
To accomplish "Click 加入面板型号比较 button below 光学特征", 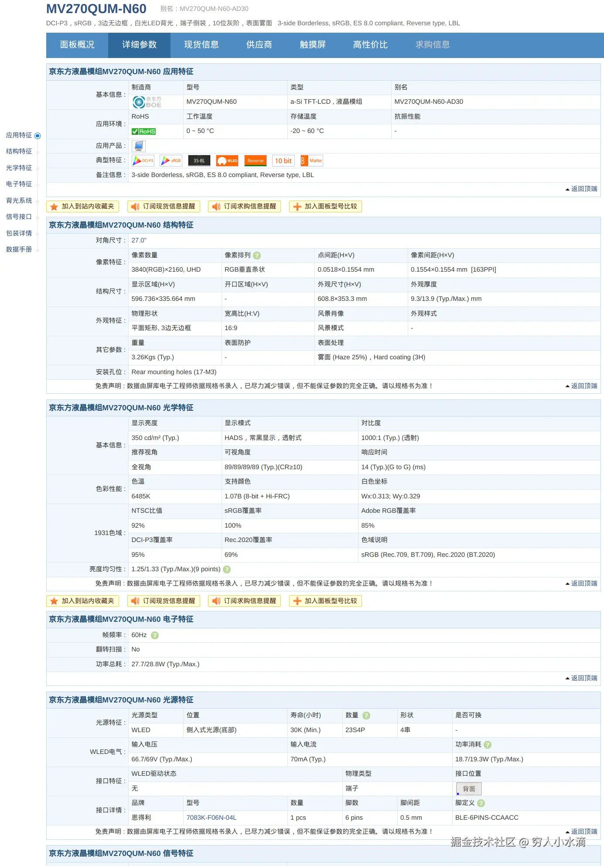I will click(325, 601).
